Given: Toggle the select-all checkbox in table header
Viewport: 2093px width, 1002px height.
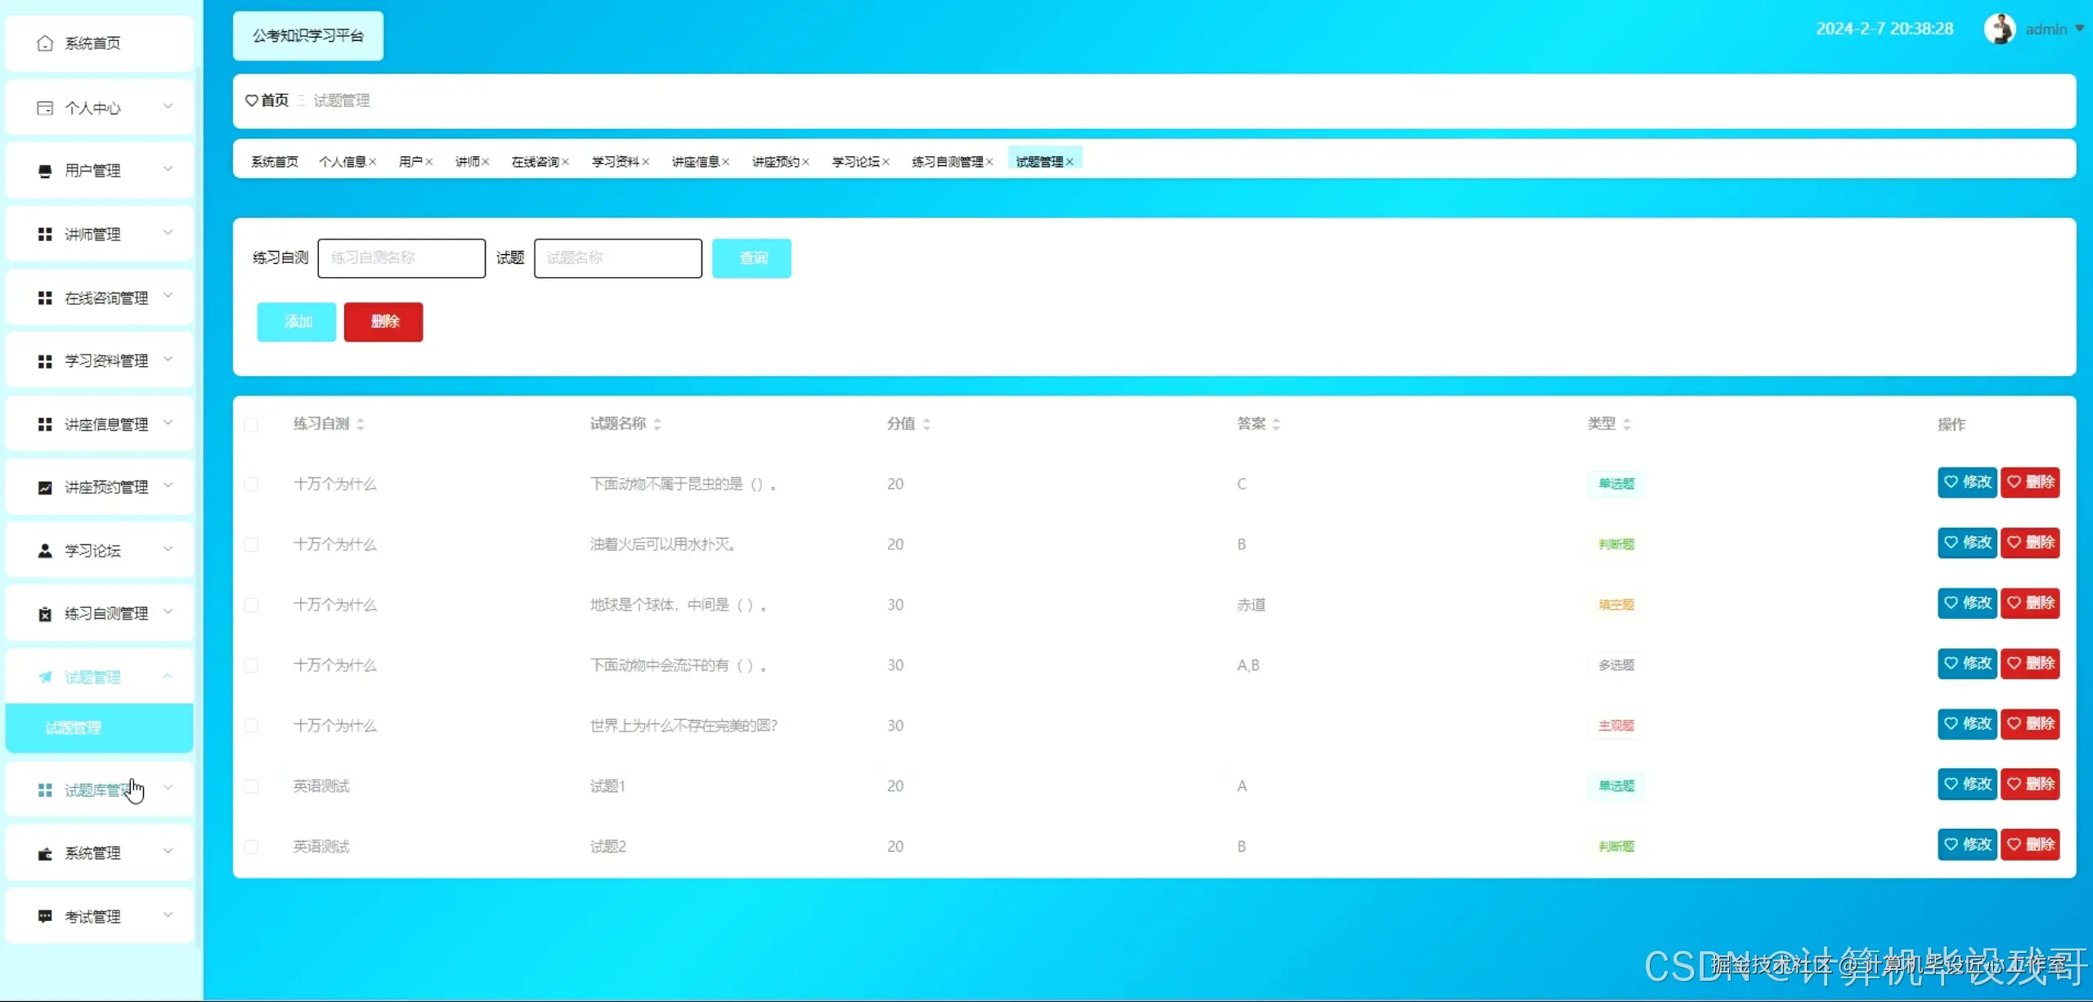Looking at the screenshot, I should point(251,424).
